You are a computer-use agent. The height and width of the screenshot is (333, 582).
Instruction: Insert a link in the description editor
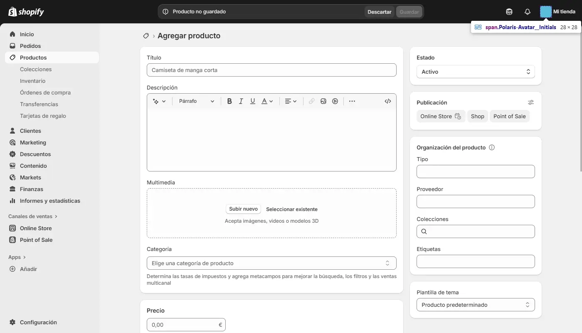[x=311, y=101]
